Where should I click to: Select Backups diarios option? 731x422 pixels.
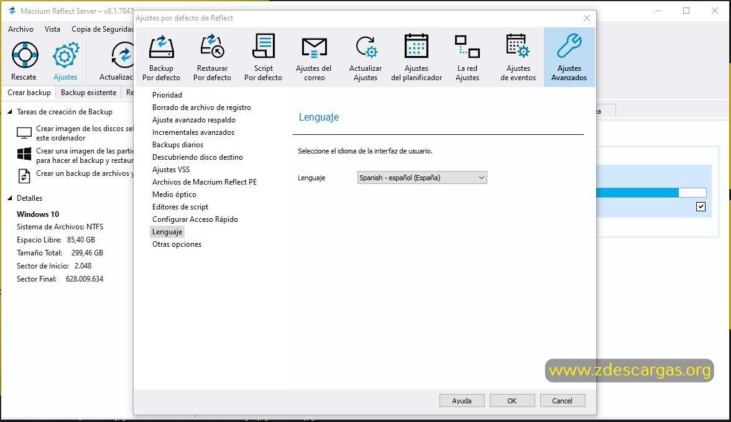coord(178,145)
